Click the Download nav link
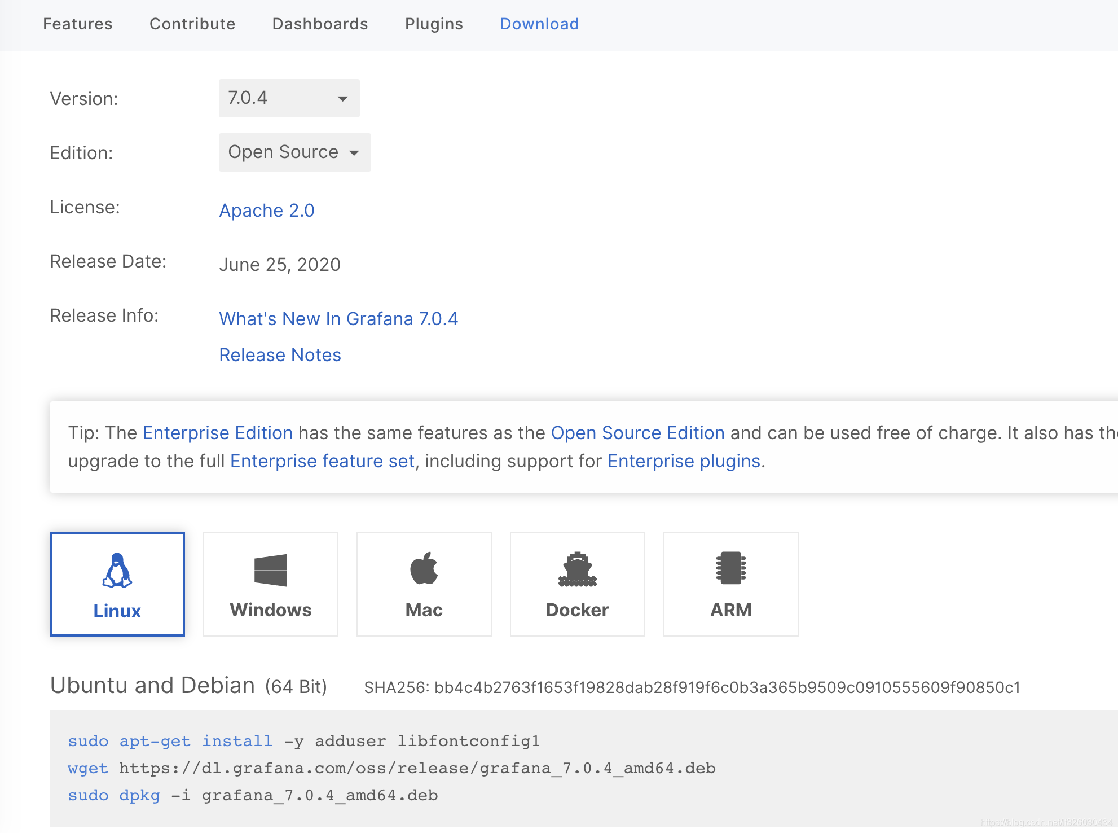The width and height of the screenshot is (1118, 833). (539, 24)
